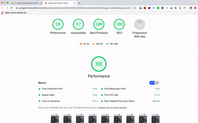Open the black circular gauge extension icon
Image resolution: width=198 pixels, height=123 pixels.
tap(149, 8)
